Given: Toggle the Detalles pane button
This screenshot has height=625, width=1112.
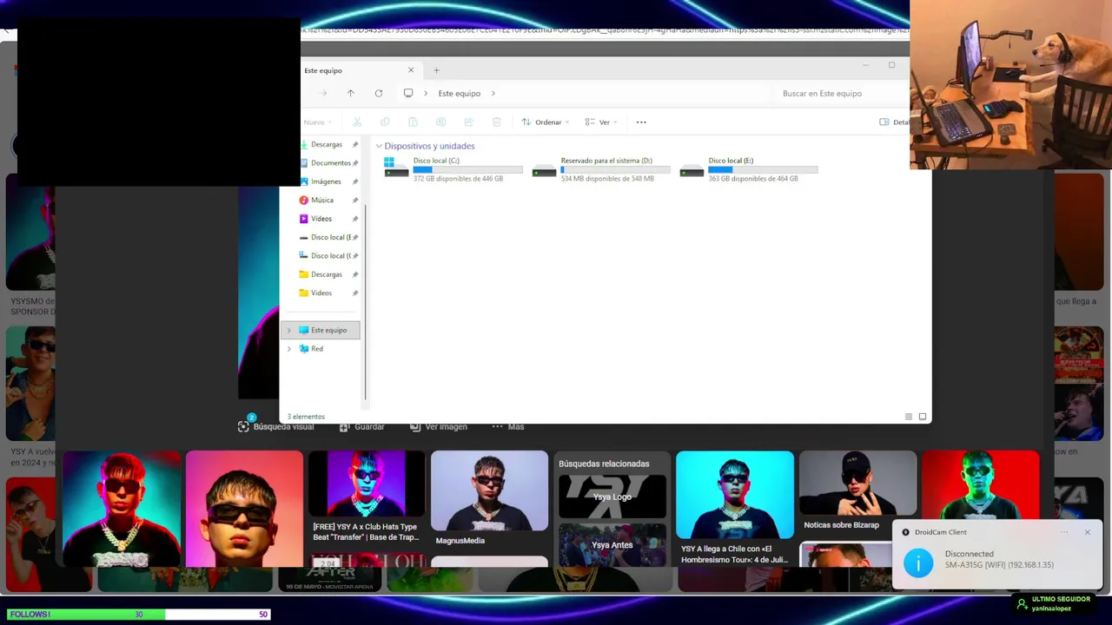Looking at the screenshot, I should tap(895, 122).
